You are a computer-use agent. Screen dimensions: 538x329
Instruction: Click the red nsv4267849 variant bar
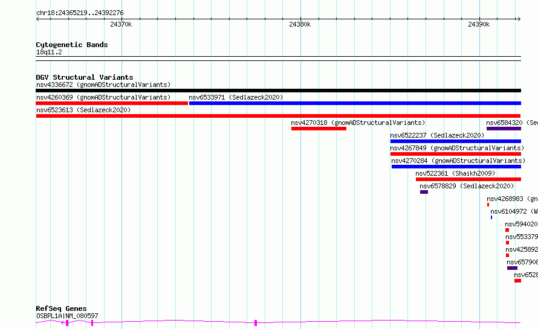[x=456, y=154]
